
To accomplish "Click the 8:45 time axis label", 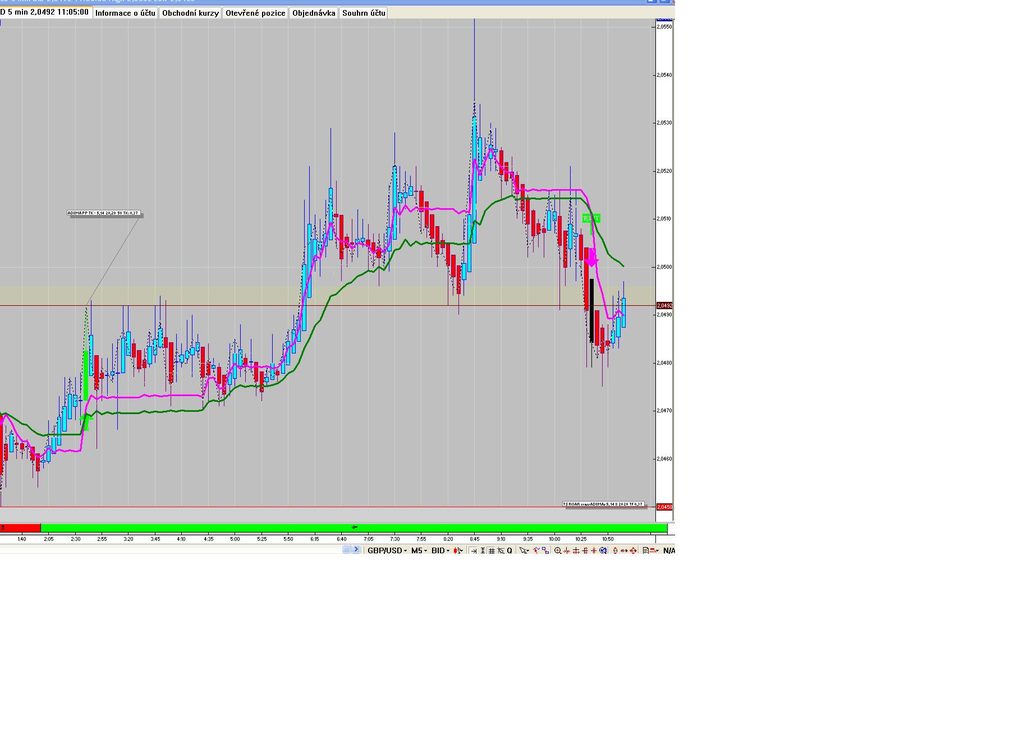I will [474, 539].
